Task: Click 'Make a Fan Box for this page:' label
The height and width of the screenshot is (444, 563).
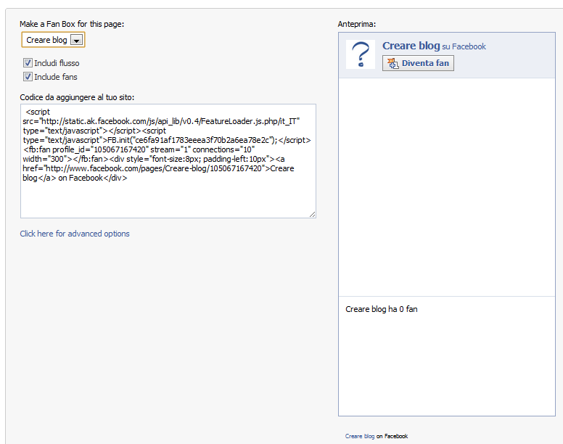Action: pyautogui.click(x=72, y=24)
